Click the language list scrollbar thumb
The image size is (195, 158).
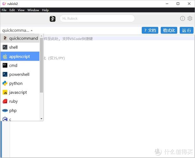click(x=42, y=65)
